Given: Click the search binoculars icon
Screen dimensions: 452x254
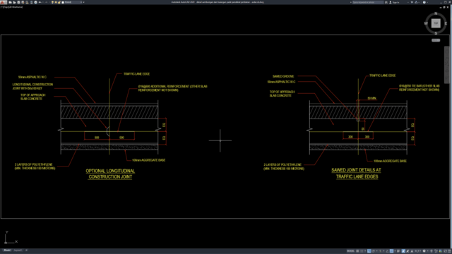Looking at the screenshot, I should (386, 2).
